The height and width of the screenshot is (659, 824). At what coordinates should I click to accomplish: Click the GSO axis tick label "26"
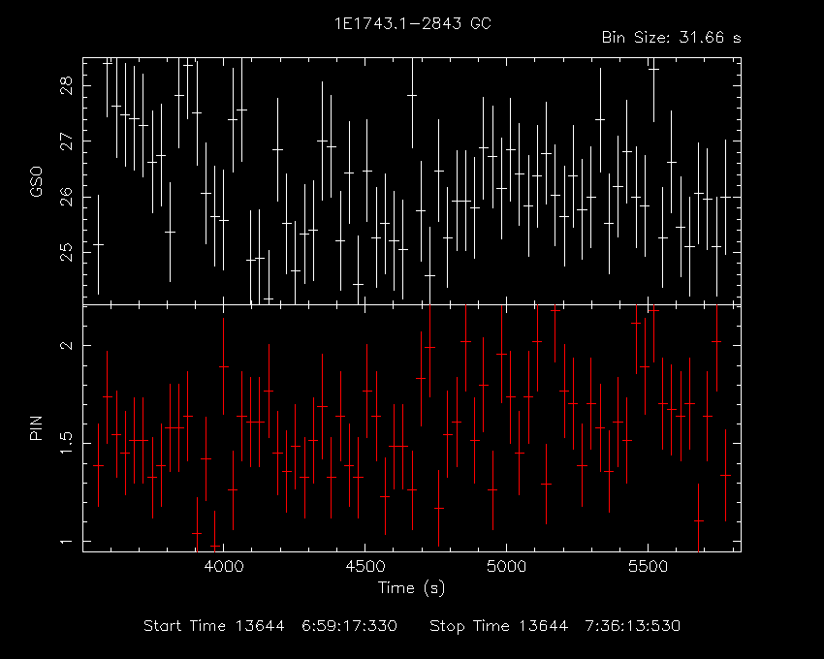tap(67, 197)
